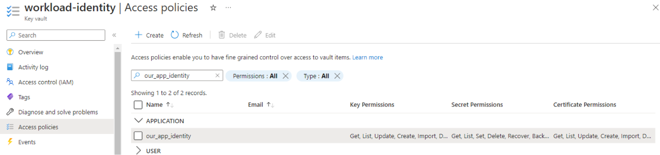Go to Activity log
The width and height of the screenshot is (660, 155).
(33, 67)
